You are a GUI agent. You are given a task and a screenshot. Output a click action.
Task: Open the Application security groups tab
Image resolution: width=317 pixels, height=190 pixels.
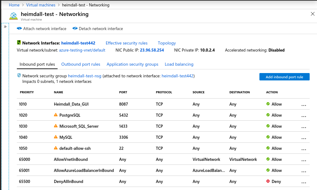pyautogui.click(x=132, y=64)
